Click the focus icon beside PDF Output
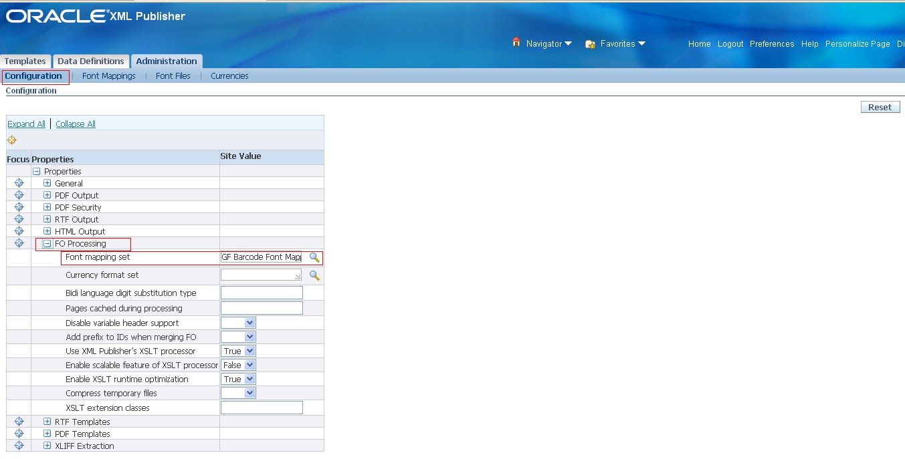The height and width of the screenshot is (459, 905). (x=18, y=194)
